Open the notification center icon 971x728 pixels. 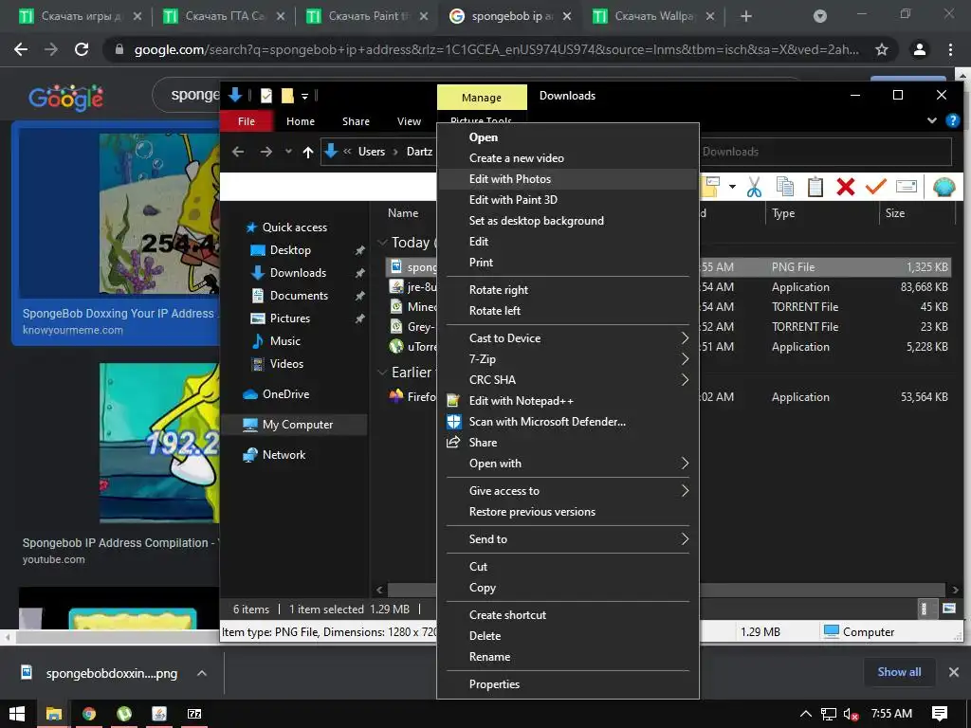tap(939, 714)
